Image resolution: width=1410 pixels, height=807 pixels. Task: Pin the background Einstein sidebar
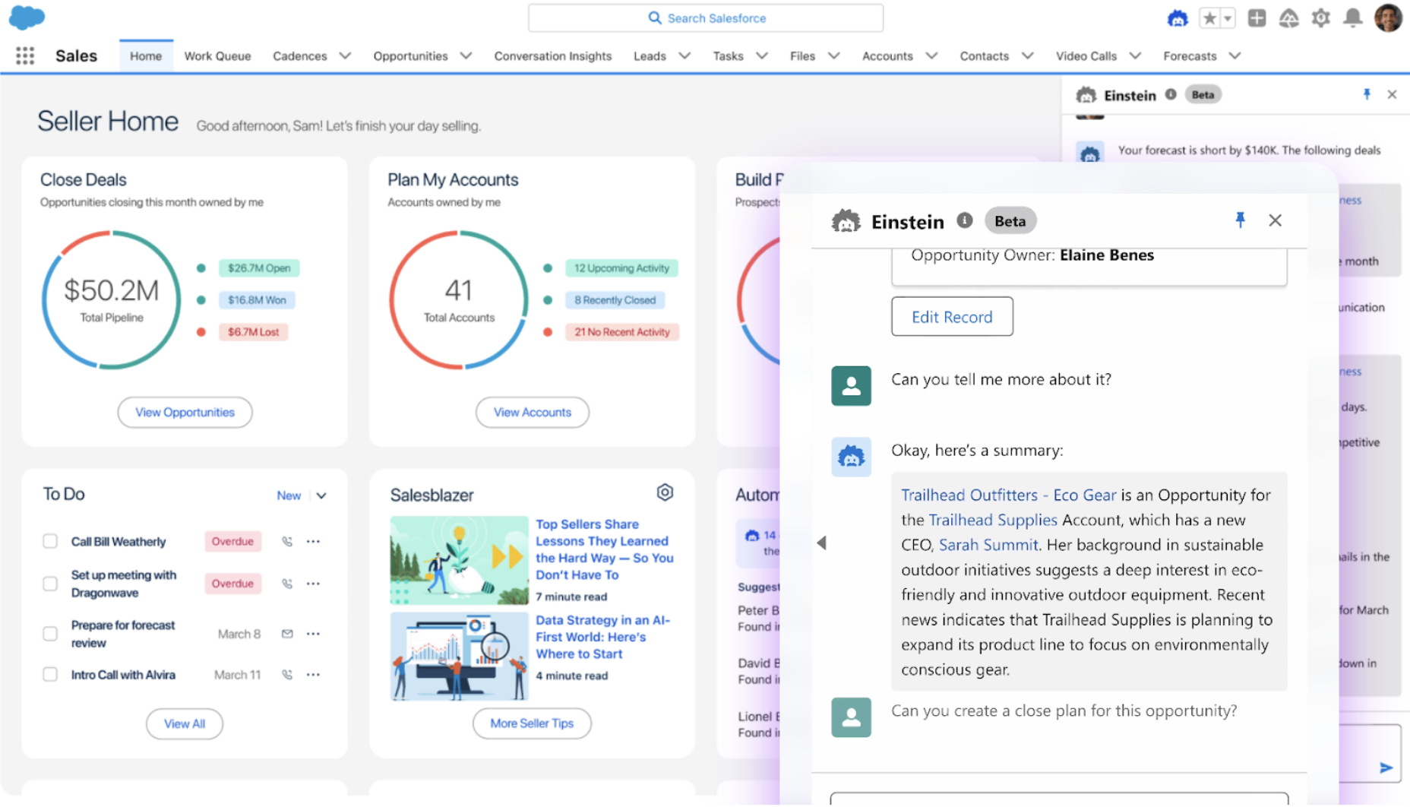click(1367, 94)
